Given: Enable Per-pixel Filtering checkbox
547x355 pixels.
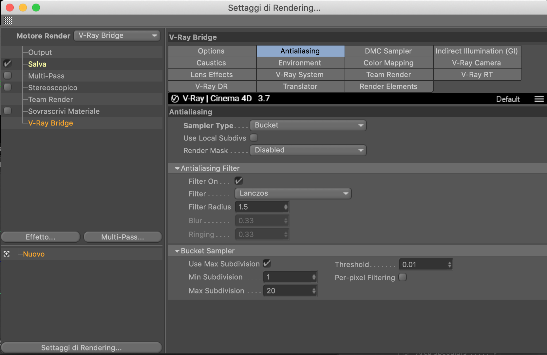Looking at the screenshot, I should [403, 277].
